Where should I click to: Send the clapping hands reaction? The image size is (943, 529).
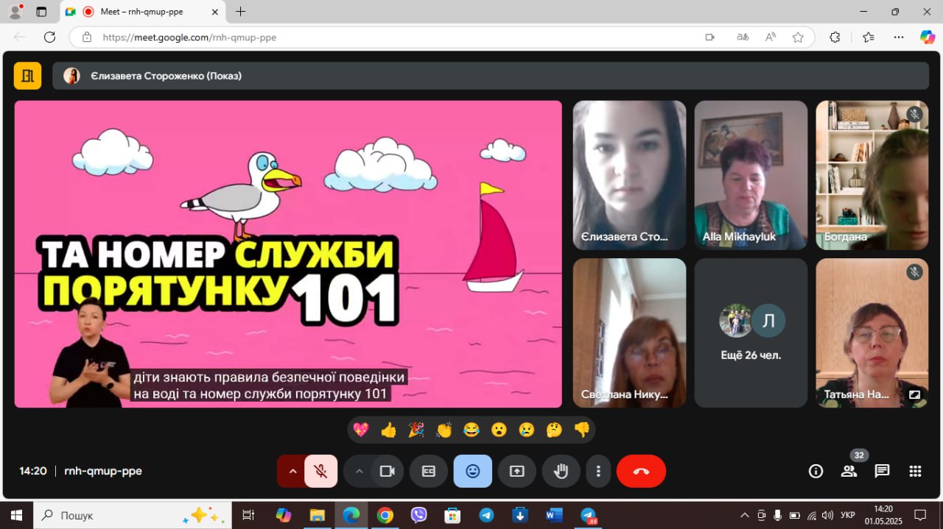(x=444, y=430)
